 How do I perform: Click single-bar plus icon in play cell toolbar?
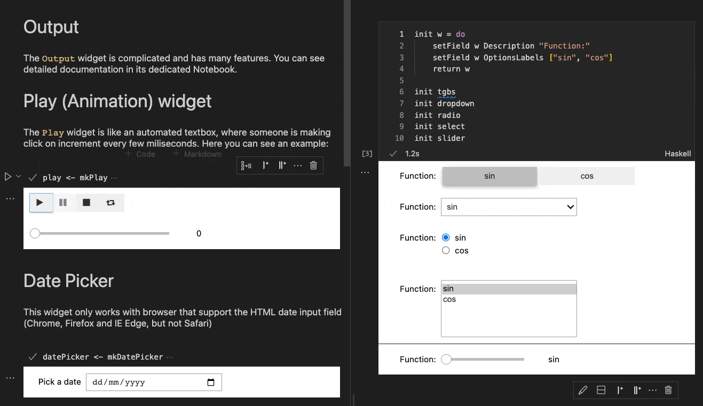(265, 165)
